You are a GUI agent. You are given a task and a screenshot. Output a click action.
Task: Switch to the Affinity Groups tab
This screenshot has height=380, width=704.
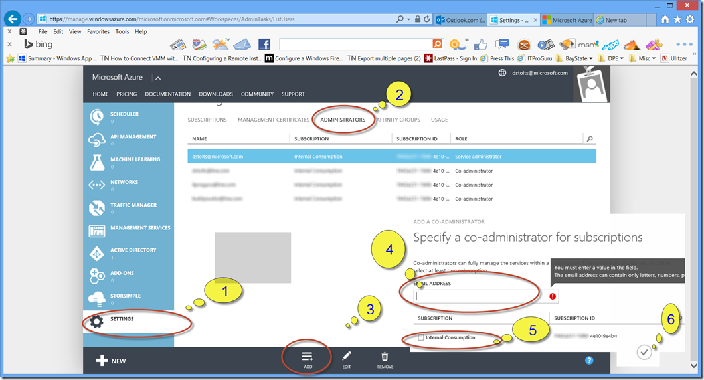[398, 120]
